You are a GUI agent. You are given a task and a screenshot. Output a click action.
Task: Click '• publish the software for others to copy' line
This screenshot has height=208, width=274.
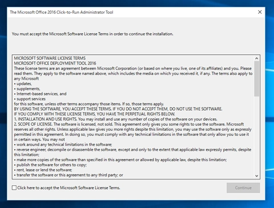pos(50,165)
